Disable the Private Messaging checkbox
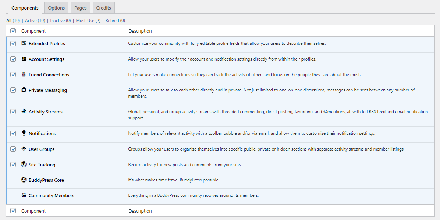Image resolution: width=440 pixels, height=220 pixels. pyautogui.click(x=13, y=90)
